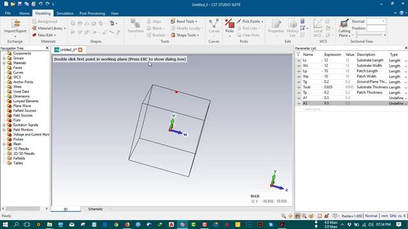Click the Position input field
This screenshot has height=229, width=408.
click(x=376, y=28)
